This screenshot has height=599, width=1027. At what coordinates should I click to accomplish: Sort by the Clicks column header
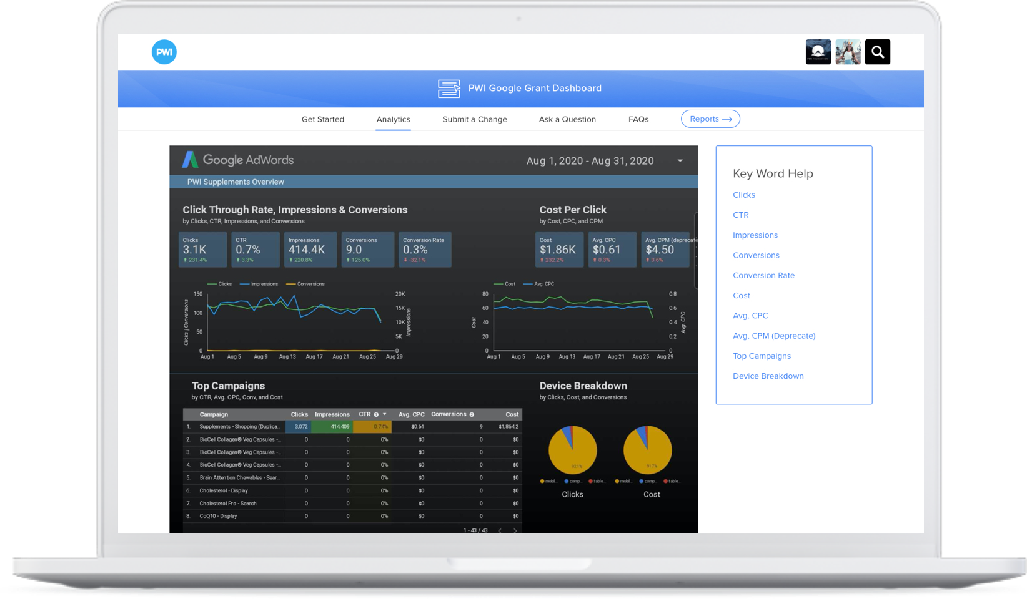pyautogui.click(x=299, y=414)
